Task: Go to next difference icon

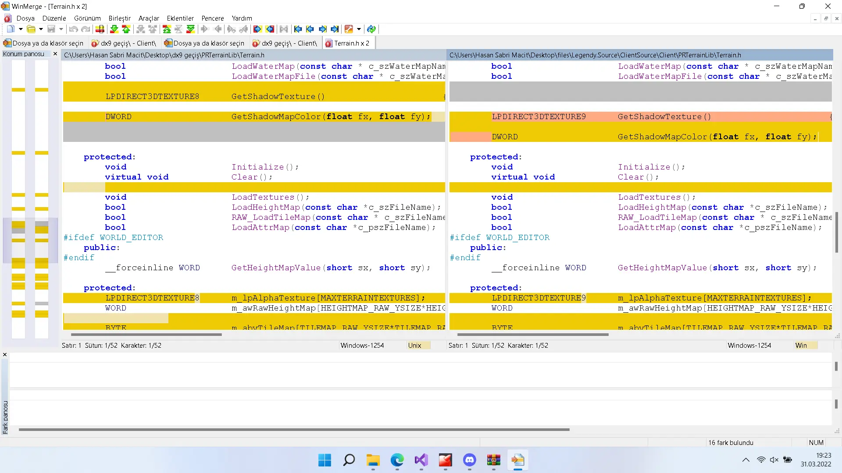Action: (x=114, y=29)
